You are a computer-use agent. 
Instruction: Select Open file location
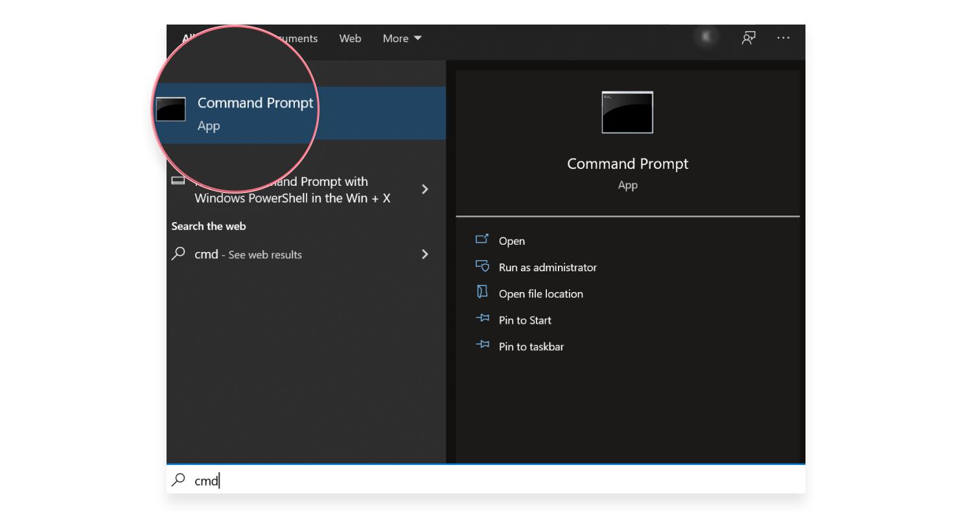tap(541, 294)
